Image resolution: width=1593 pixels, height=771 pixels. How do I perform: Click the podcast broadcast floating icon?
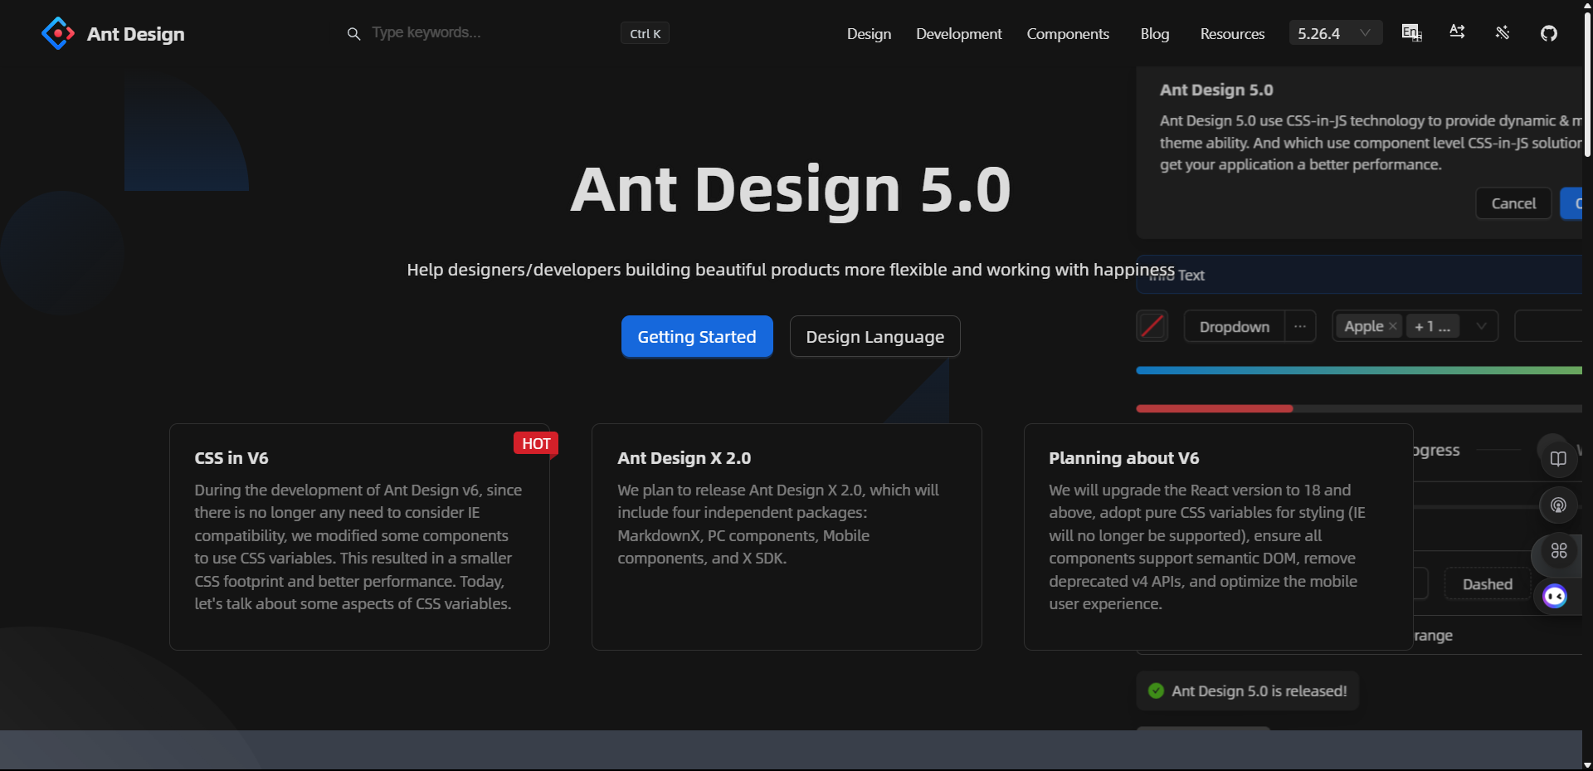tap(1559, 505)
